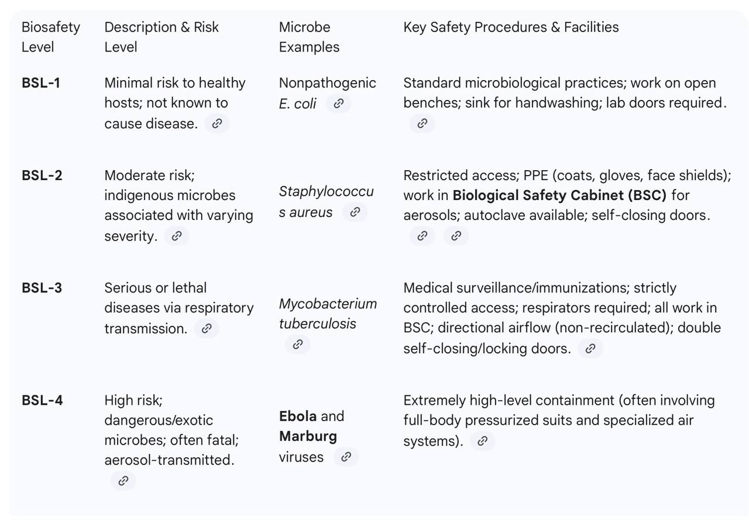Click the link icon below BSL-1 safety procedures
This screenshot has height=520, width=749.
[422, 123]
